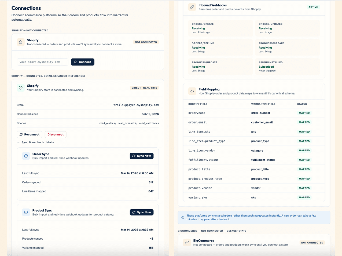This screenshot has width=342, height=256.
Task: Click the order.email Shopify field
Action: pyautogui.click(x=197, y=122)
